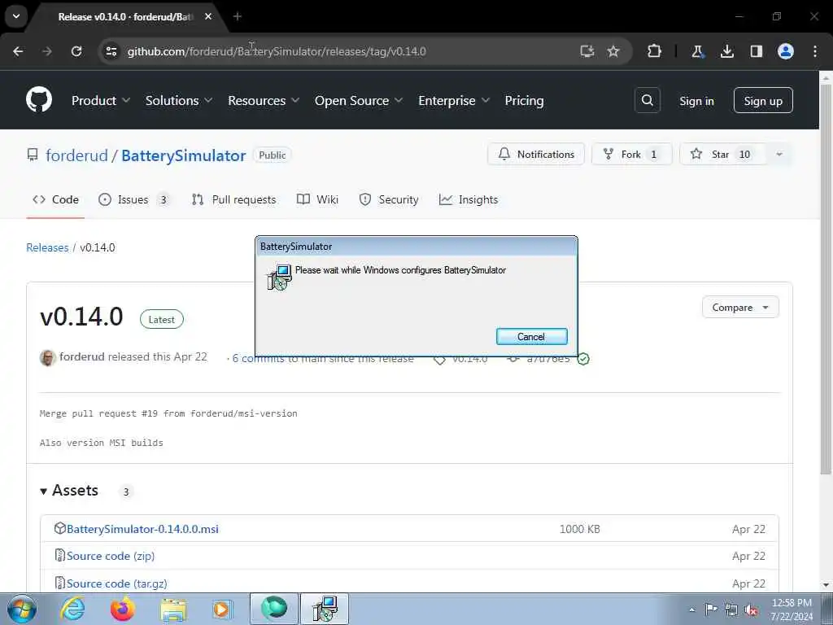The width and height of the screenshot is (833, 625).
Task: Open the Windows Start menu
Action: (22, 609)
